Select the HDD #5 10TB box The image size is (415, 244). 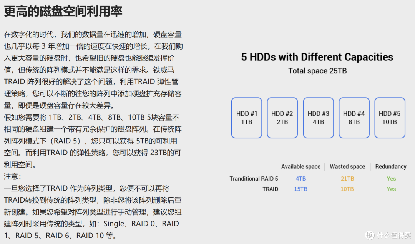[x=390, y=118]
